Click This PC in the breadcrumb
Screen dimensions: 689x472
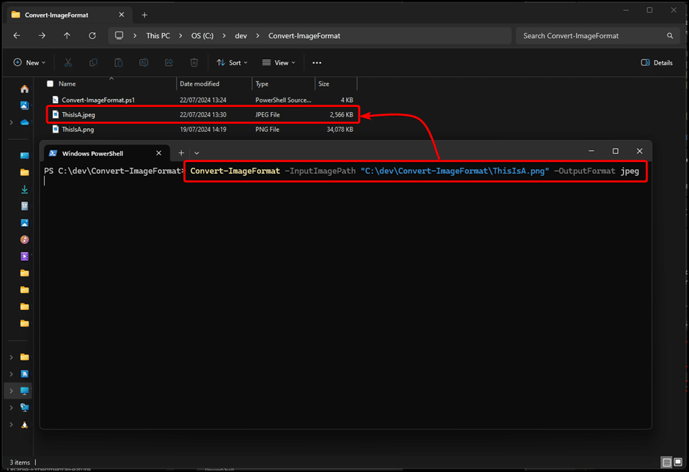(158, 36)
